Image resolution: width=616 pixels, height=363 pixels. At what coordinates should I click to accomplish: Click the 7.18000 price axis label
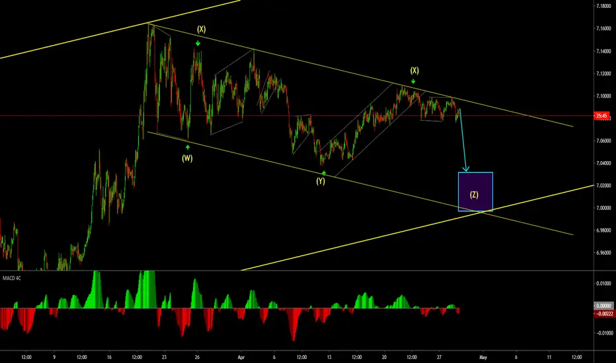click(x=603, y=7)
